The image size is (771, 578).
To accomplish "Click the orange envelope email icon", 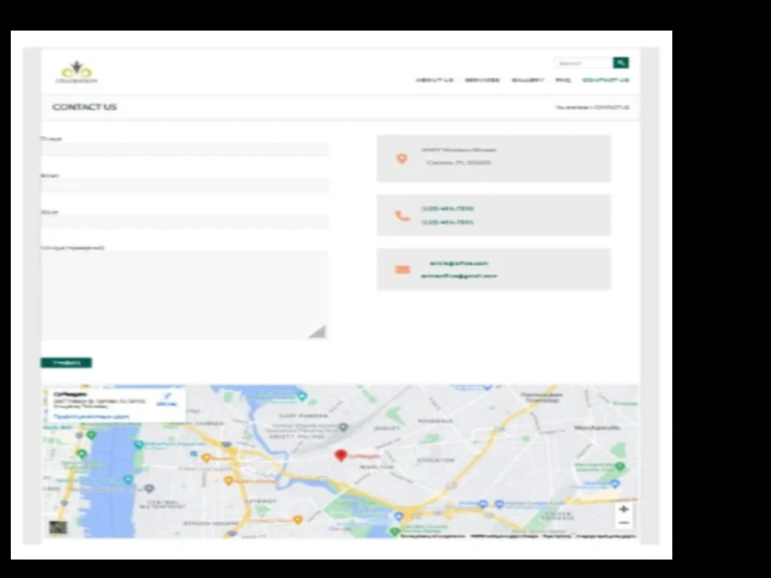I will 402,269.
